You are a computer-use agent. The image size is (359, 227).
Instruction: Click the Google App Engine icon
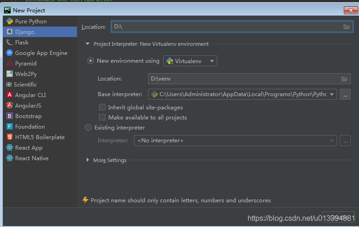tap(10, 53)
